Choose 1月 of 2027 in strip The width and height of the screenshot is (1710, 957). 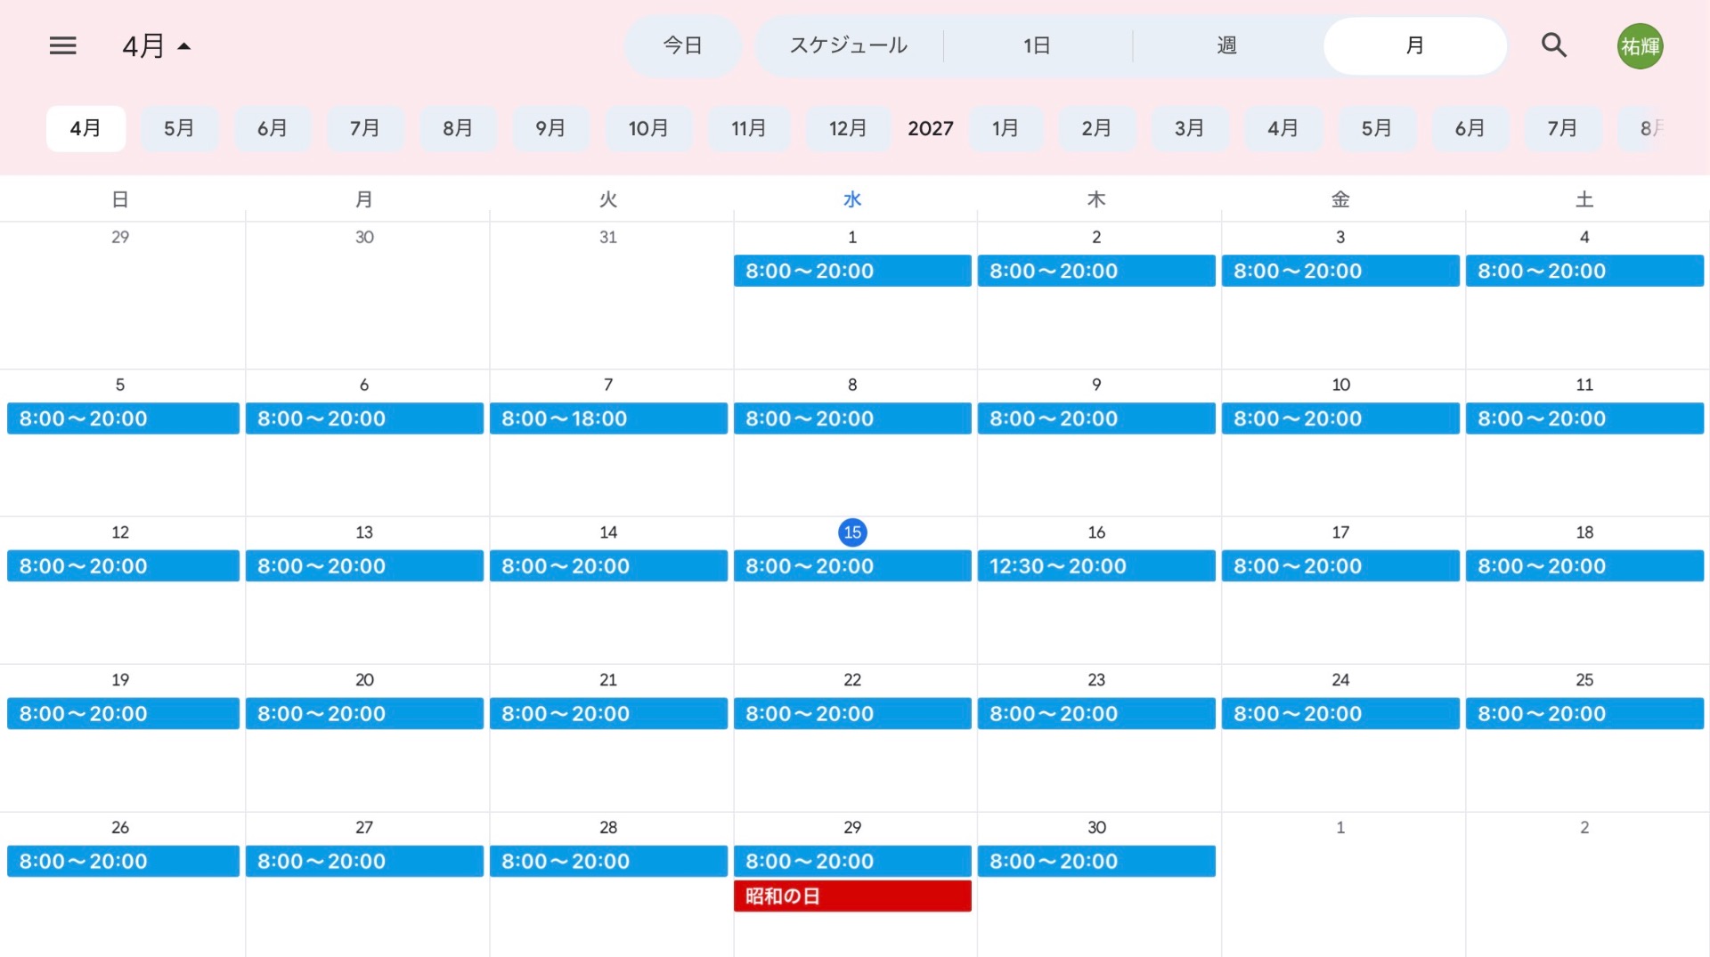tap(1006, 128)
